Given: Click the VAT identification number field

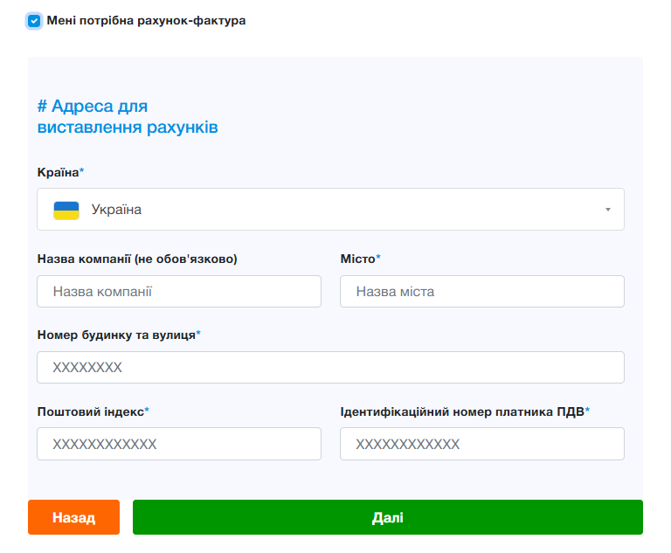Looking at the screenshot, I should pyautogui.click(x=482, y=444).
